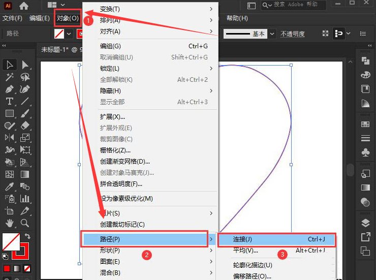This screenshot has height=280, width=376.
Task: Open the Stroke lines panel icon
Action: [365, 138]
